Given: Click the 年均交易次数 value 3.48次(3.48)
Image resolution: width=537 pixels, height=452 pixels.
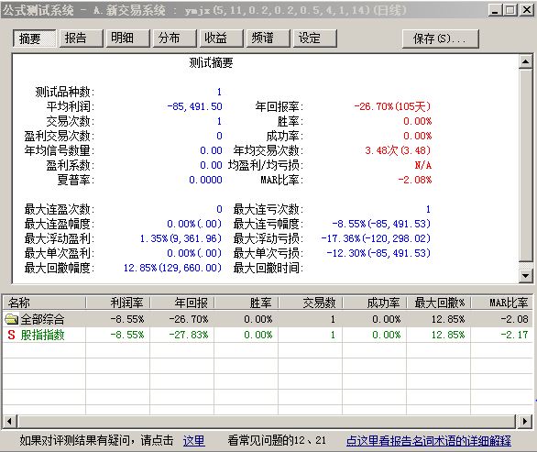Looking at the screenshot, I should [x=398, y=150].
